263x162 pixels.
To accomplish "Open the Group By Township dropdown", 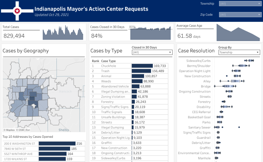I will point(239,52).
